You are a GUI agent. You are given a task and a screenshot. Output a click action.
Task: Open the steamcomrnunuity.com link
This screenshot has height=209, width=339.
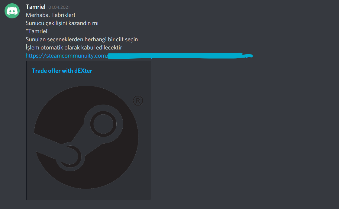(66, 56)
